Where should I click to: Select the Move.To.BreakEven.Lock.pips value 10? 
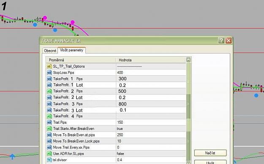pos(119,141)
